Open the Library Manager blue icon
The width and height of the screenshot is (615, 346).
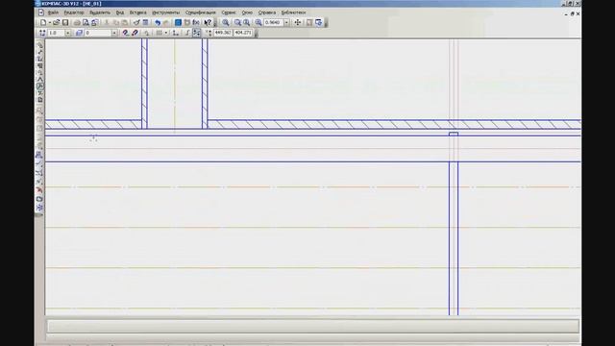coord(178,23)
